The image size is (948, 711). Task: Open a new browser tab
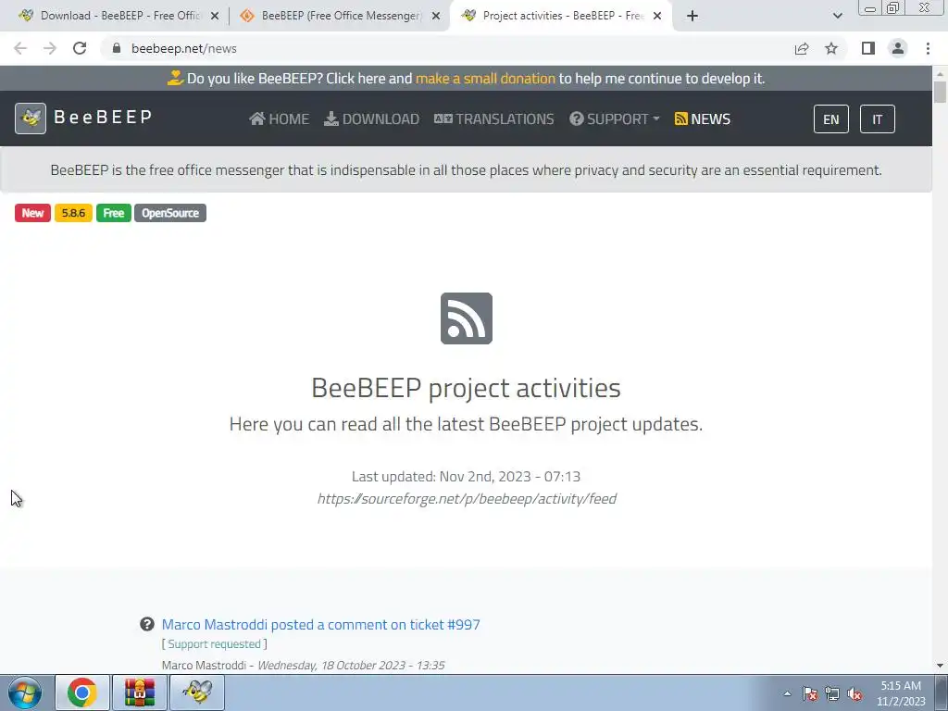pos(692,16)
